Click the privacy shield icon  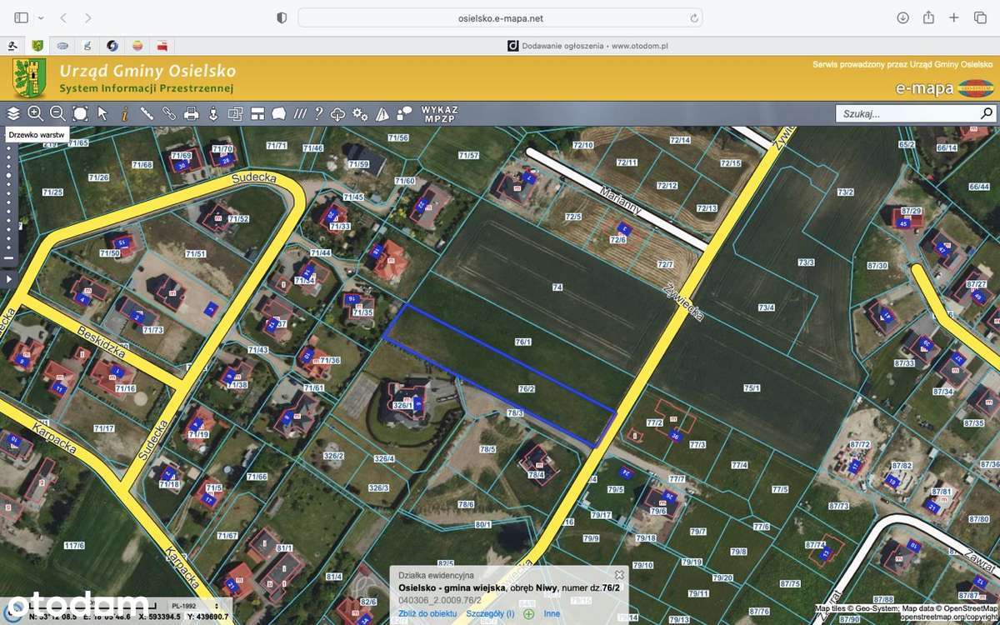click(282, 17)
